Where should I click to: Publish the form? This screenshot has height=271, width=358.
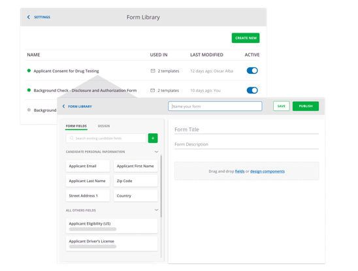pyautogui.click(x=306, y=106)
